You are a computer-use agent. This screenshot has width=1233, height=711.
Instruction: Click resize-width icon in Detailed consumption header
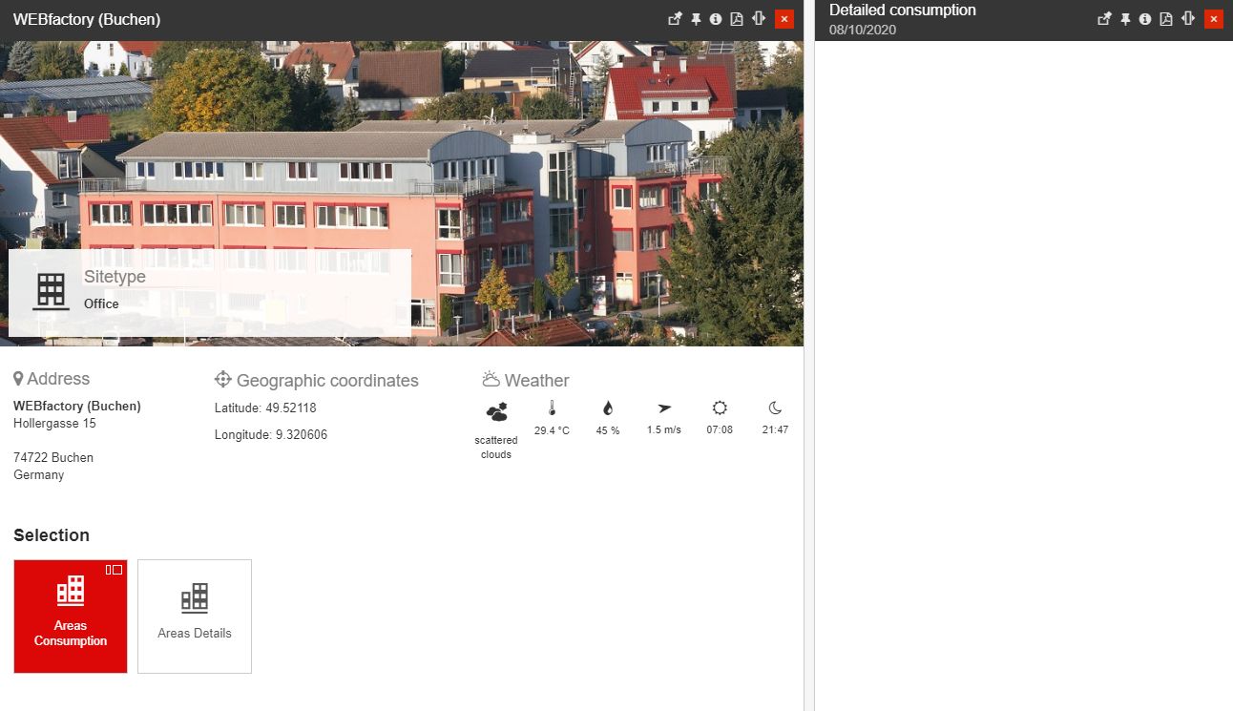click(1188, 19)
